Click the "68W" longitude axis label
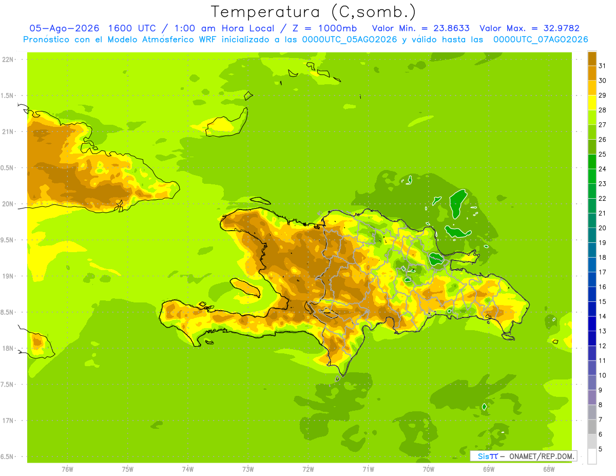This screenshot has width=616, height=476. pyautogui.click(x=549, y=469)
